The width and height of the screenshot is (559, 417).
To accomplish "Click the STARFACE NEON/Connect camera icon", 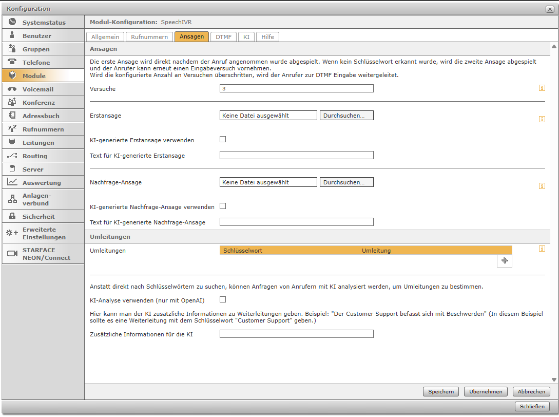I will click(x=12, y=254).
